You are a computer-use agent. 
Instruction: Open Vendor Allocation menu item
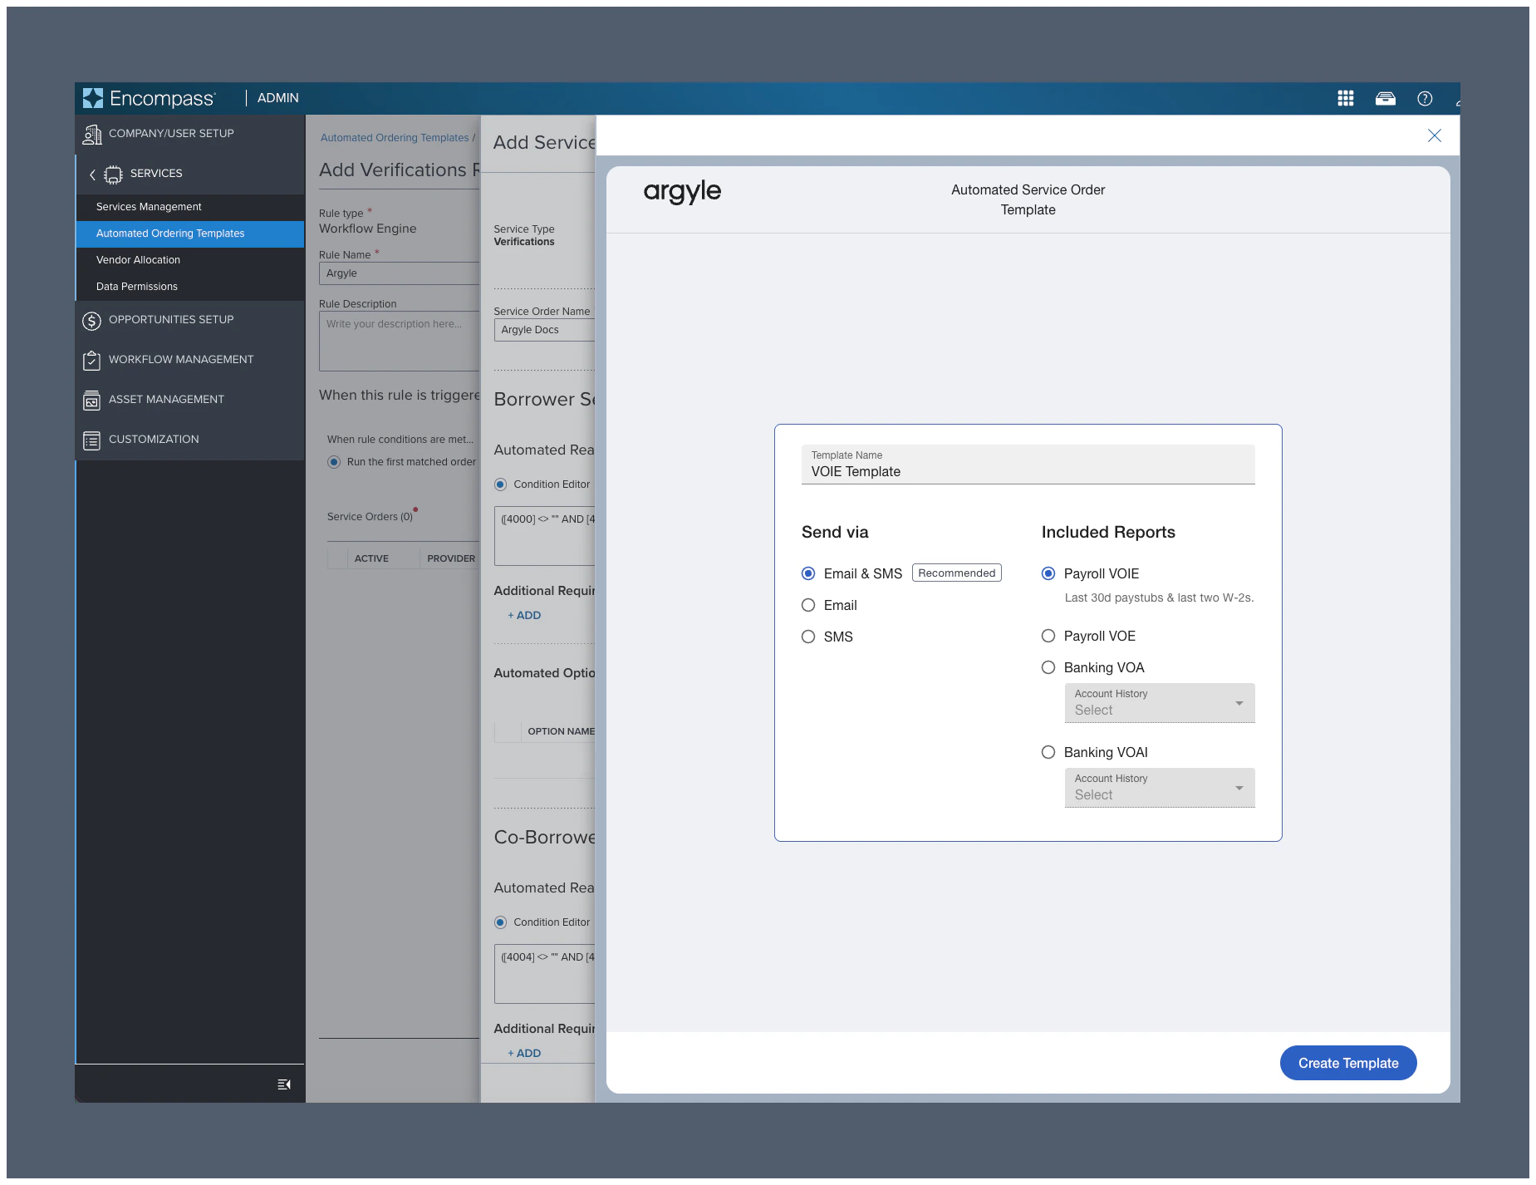[x=190, y=260]
